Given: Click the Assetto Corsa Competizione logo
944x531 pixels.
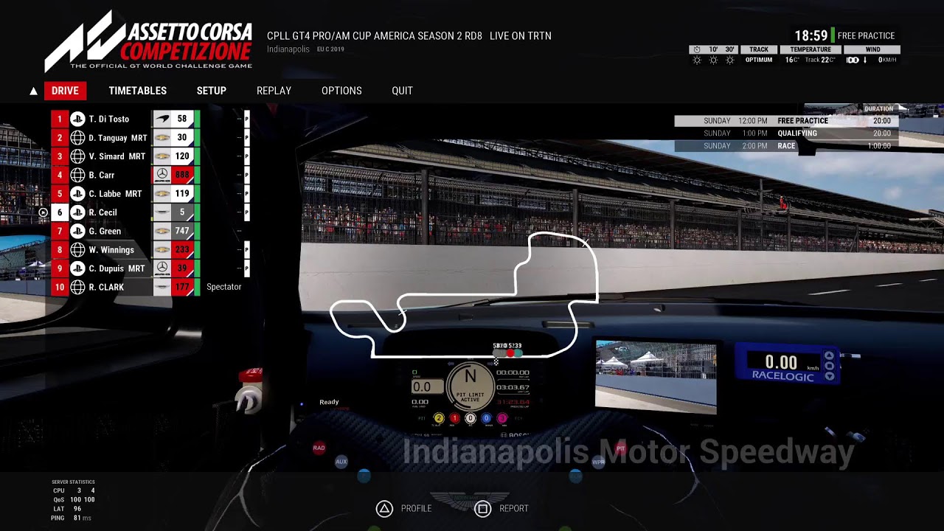Looking at the screenshot, I should coord(148,41).
